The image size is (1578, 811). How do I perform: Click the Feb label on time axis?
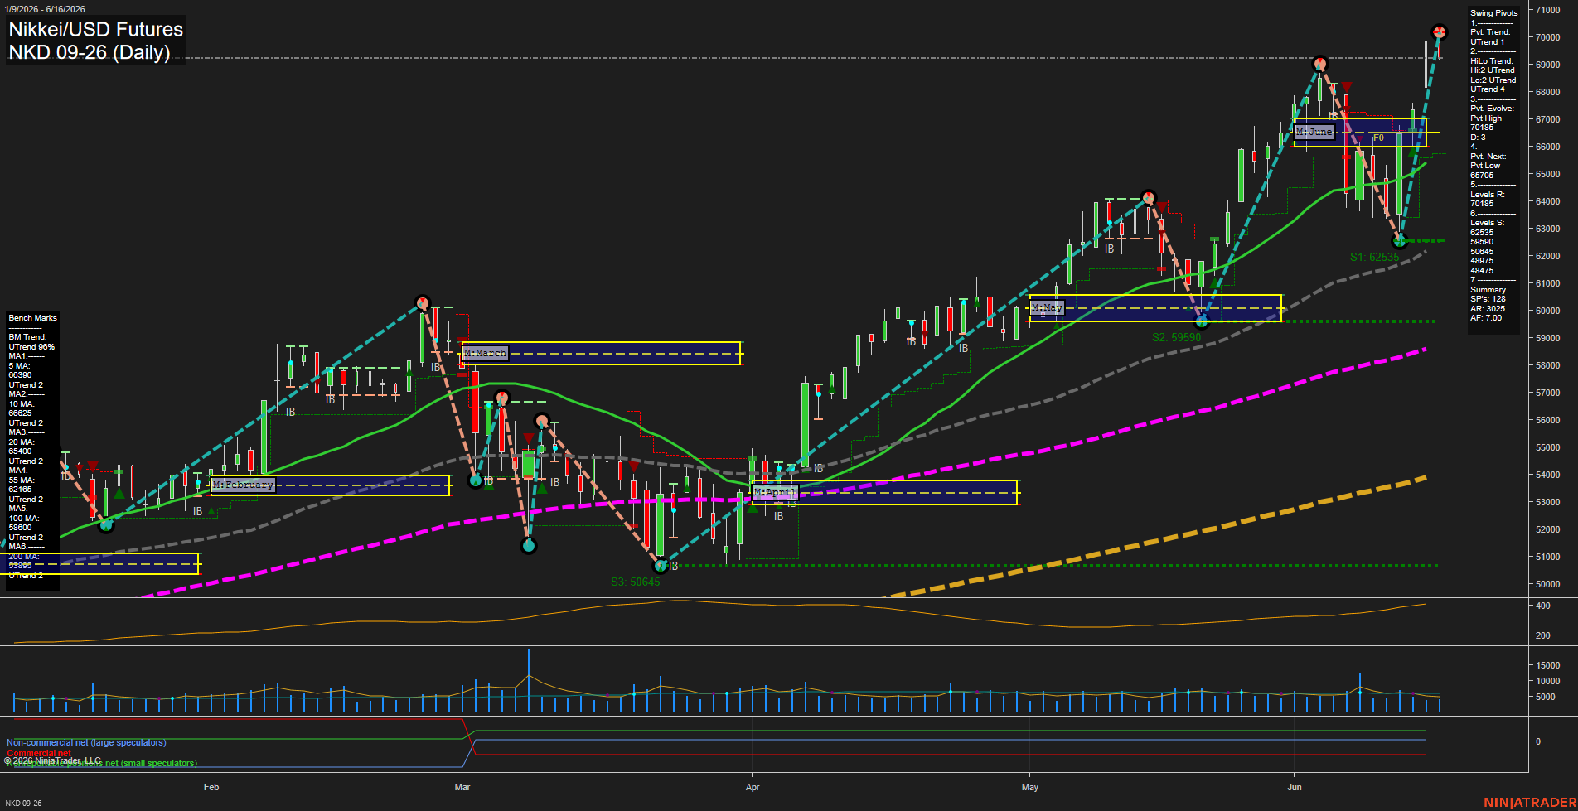pyautogui.click(x=211, y=787)
